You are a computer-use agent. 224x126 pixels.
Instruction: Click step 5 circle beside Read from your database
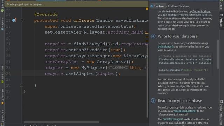[153, 100]
